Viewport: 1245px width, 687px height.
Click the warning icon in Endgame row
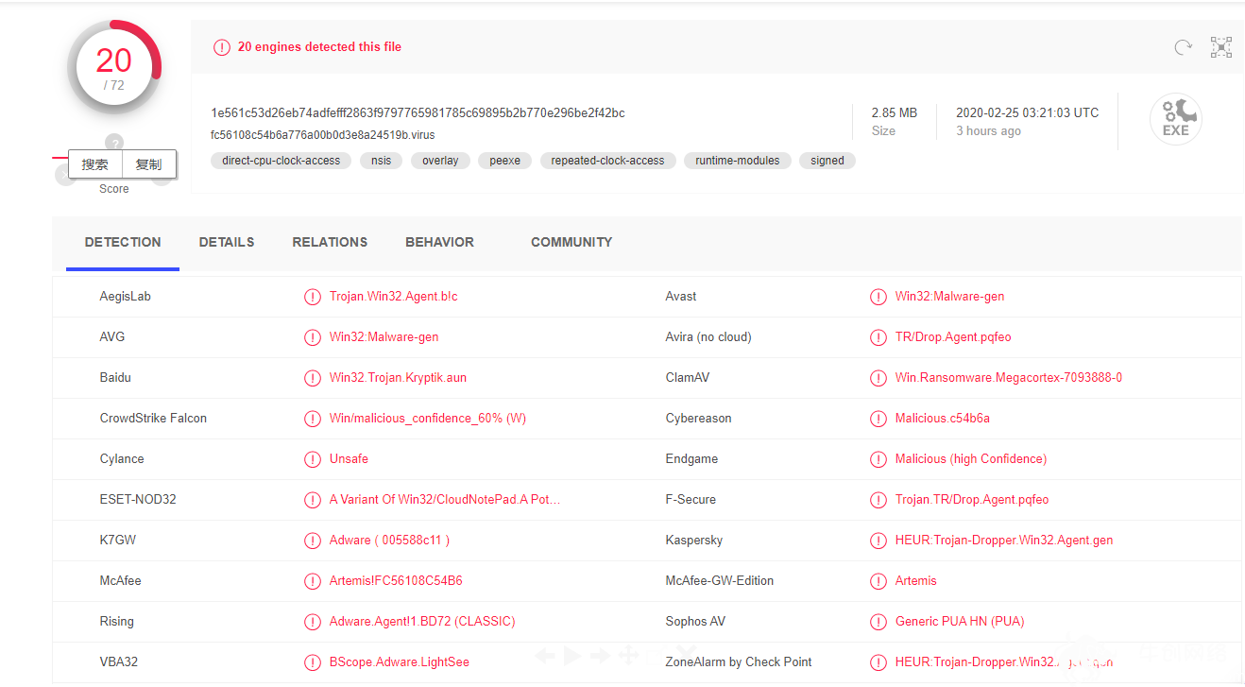click(x=878, y=459)
